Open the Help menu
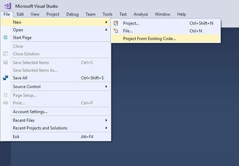This screenshot has height=166, width=239. click(x=181, y=14)
